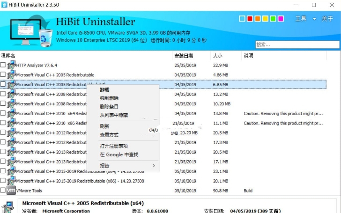Open 查看方式 menu entry
Screen dimensions: 341x213
(109, 135)
